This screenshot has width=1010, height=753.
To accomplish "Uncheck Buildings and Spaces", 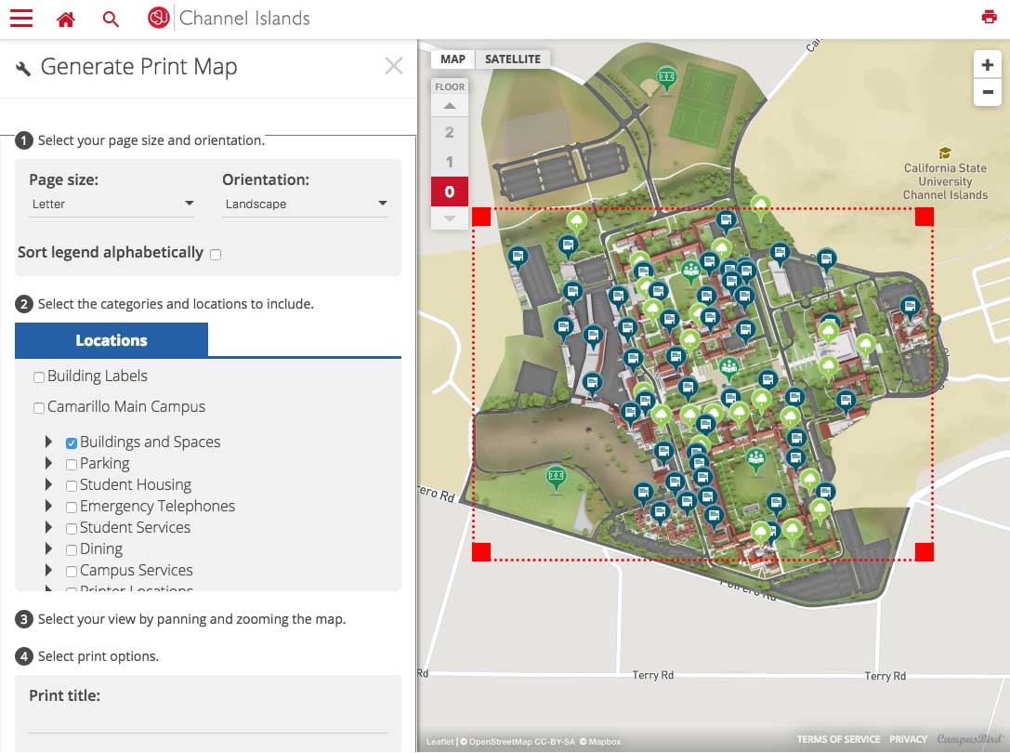I will pyautogui.click(x=71, y=442).
